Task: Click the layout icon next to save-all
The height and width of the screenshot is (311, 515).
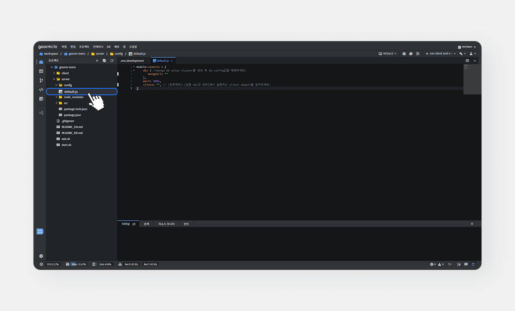Action: tap(418, 54)
